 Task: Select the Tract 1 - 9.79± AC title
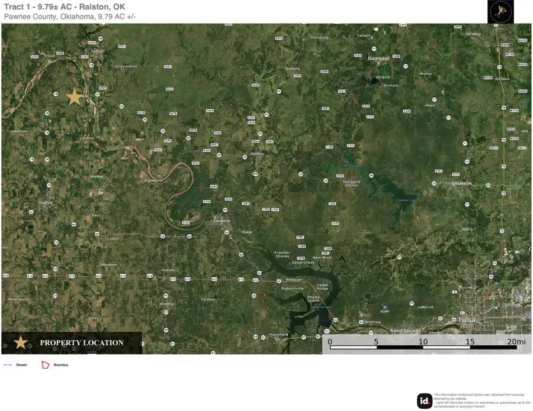coord(65,7)
